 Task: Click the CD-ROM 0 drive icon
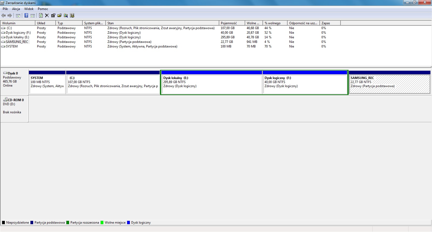(5, 100)
